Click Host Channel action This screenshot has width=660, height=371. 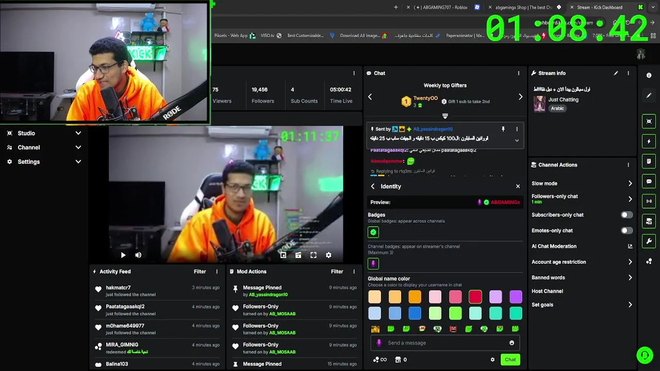(547, 291)
